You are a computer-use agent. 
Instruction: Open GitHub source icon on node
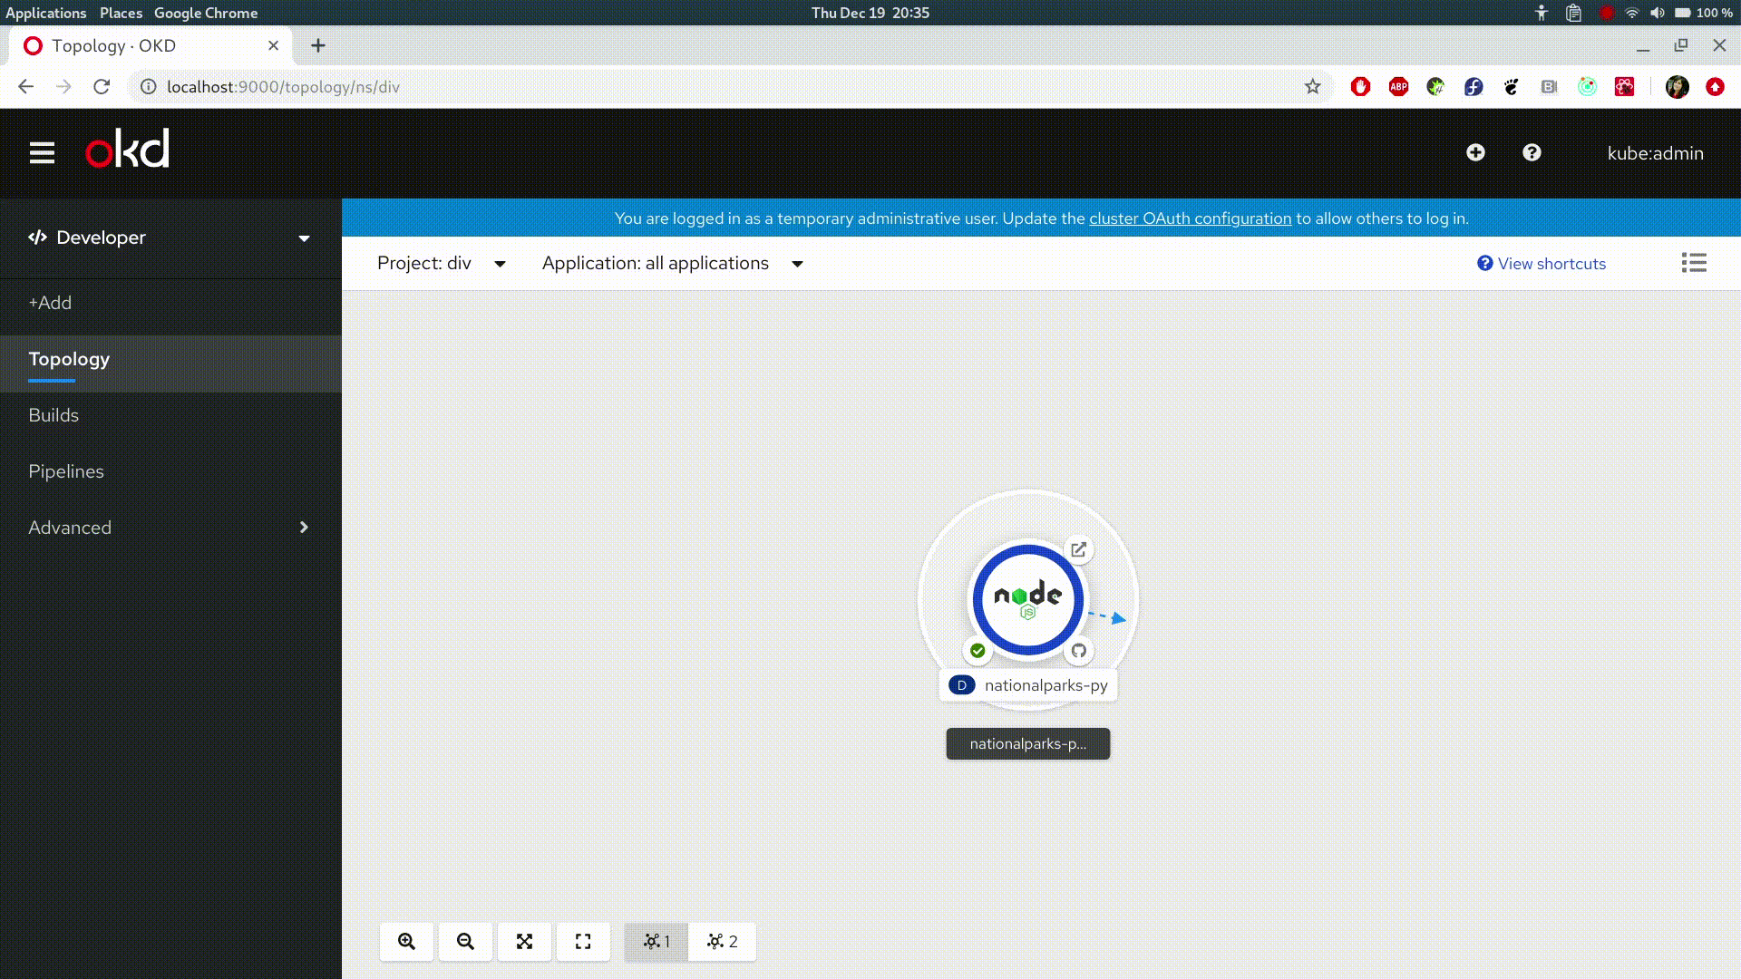1078,651
